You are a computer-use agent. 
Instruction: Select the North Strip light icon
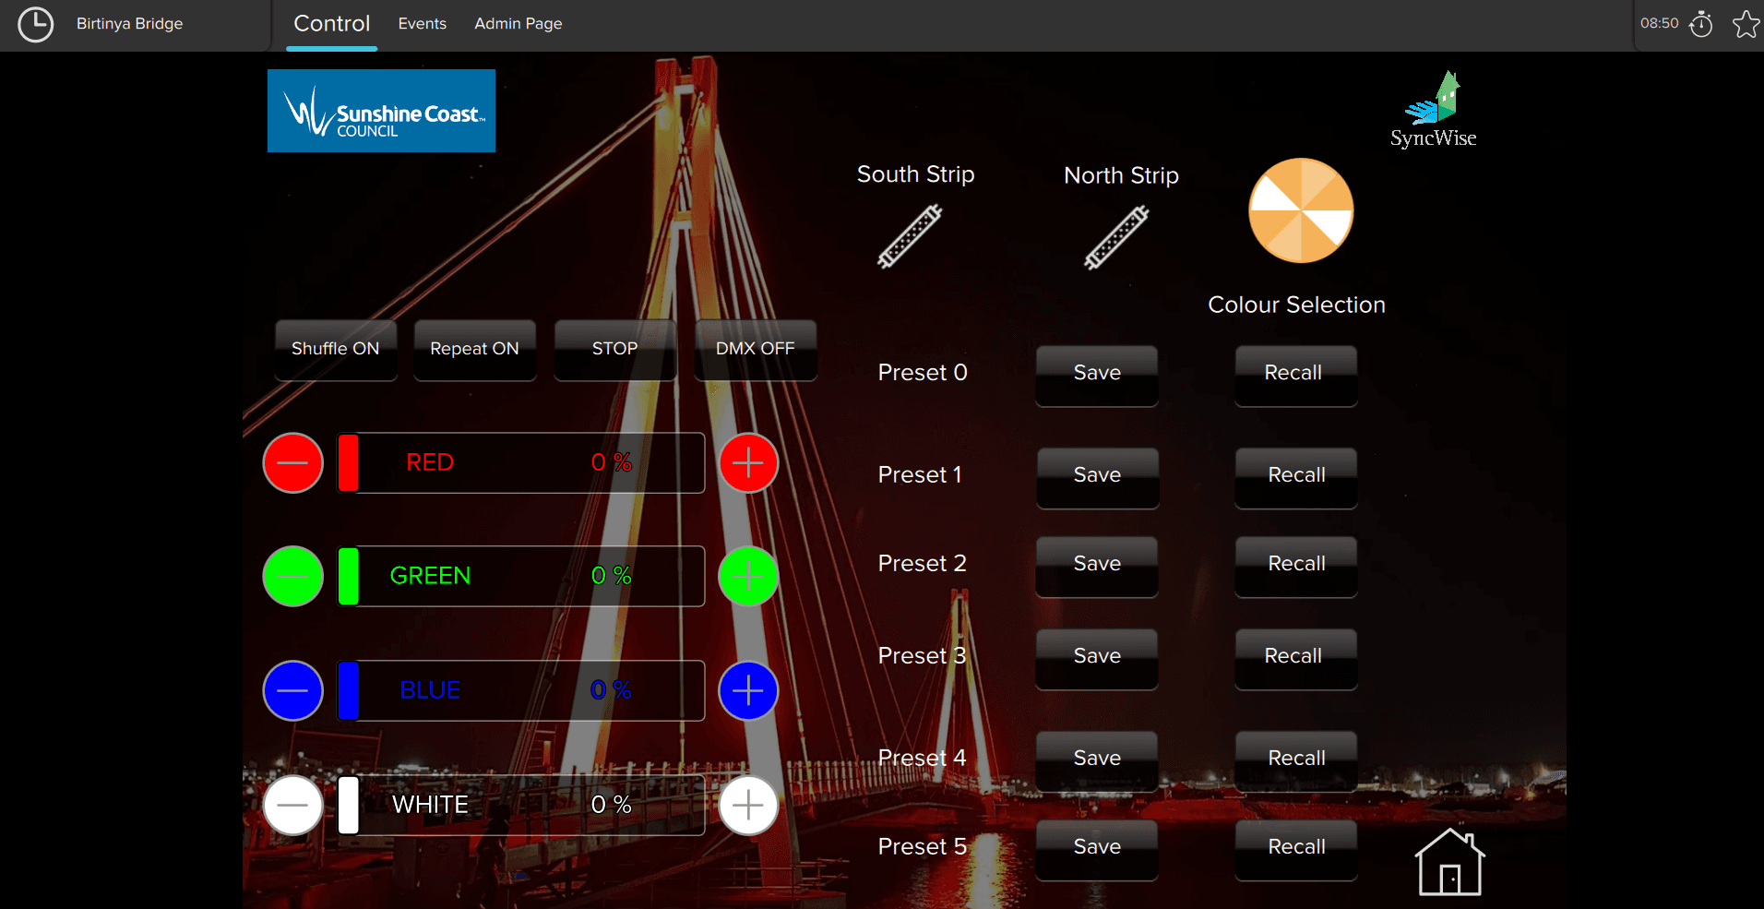pyautogui.click(x=1116, y=238)
